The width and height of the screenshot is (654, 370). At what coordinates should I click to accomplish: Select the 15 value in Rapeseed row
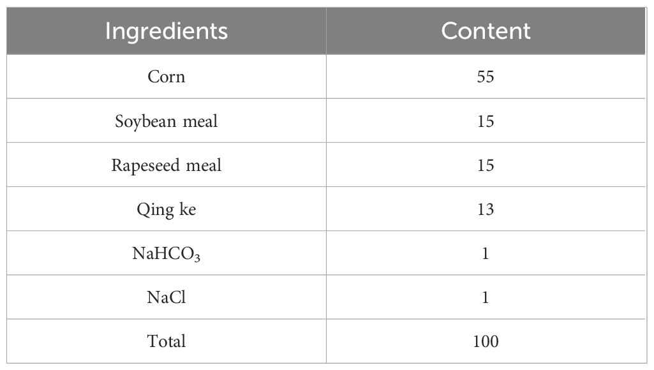click(486, 165)
